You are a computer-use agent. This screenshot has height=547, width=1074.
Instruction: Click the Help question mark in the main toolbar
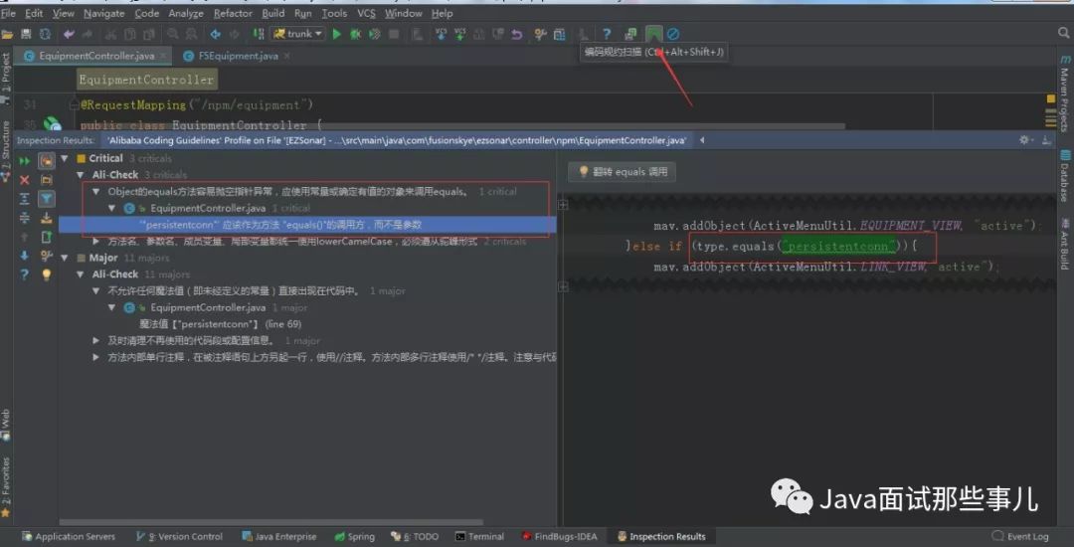607,34
